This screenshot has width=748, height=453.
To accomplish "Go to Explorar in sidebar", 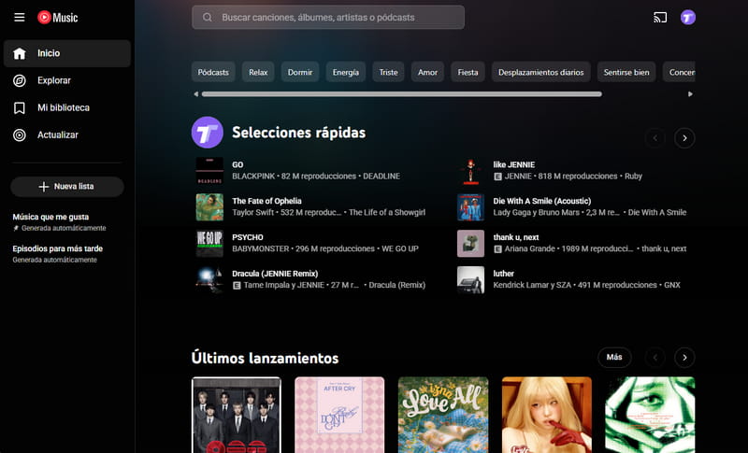I will click(x=66, y=80).
